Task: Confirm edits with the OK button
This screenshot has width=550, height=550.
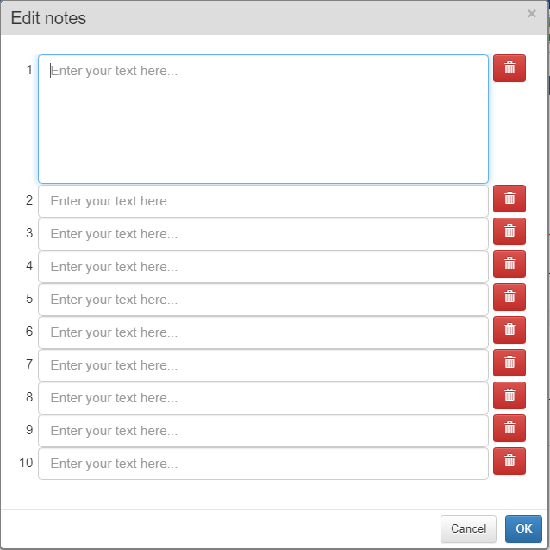Action: click(523, 529)
